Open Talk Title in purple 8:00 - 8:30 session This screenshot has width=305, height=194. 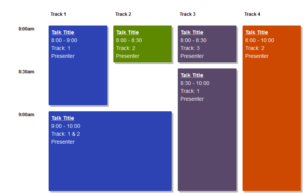(x=192, y=33)
